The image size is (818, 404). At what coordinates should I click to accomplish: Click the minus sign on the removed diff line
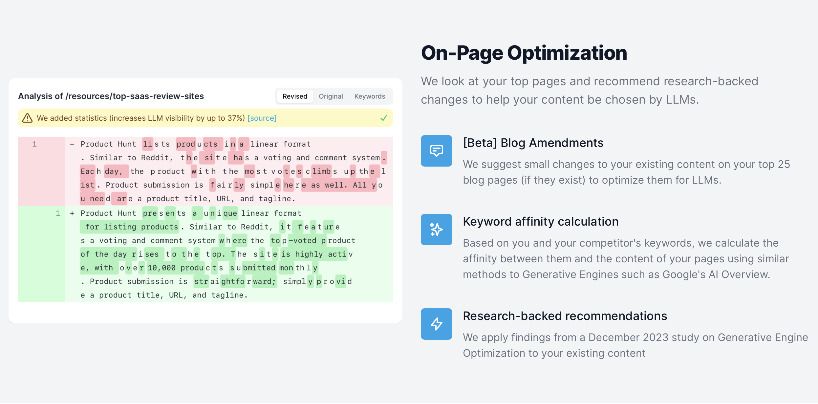pos(72,144)
